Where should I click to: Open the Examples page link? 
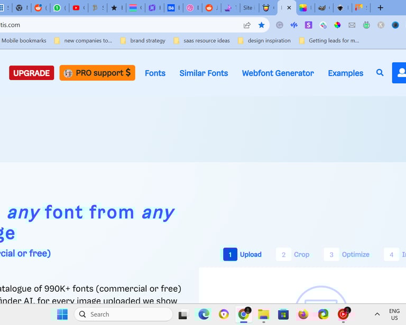coord(346,73)
